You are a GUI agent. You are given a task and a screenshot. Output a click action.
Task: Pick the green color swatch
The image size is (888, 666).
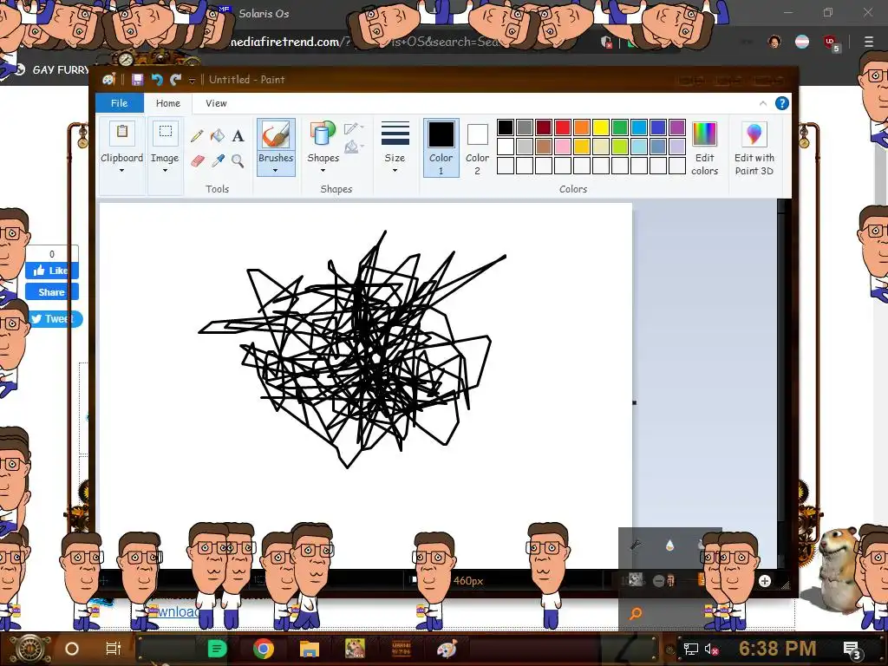pyautogui.click(x=620, y=127)
